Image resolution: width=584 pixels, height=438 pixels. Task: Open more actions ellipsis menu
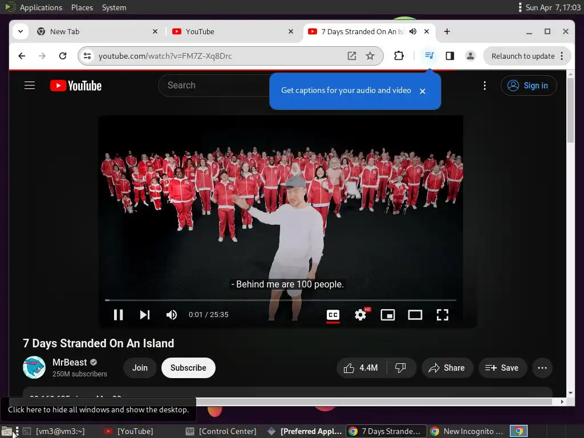[542, 368]
